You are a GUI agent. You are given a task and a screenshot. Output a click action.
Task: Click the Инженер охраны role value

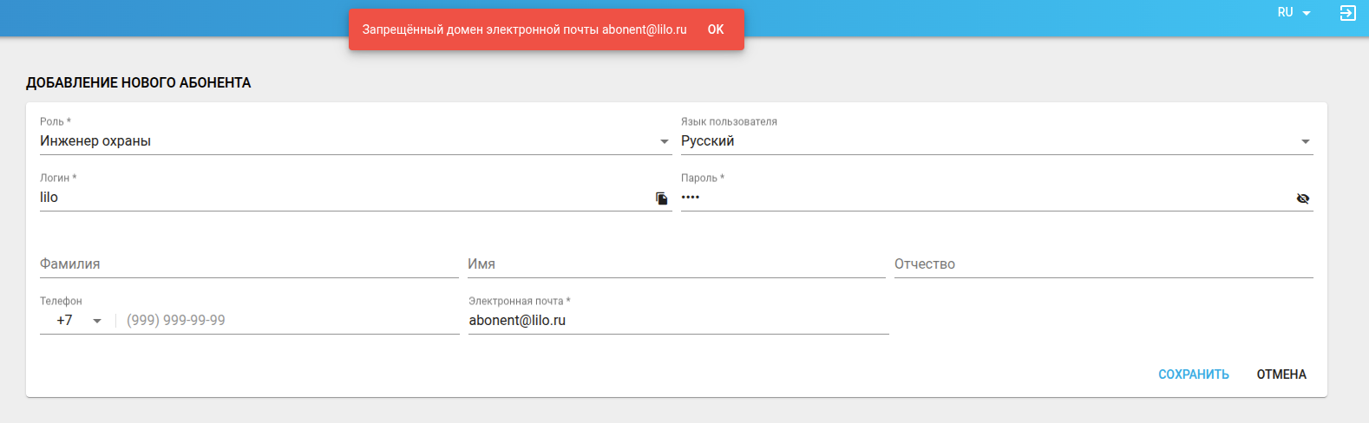pyautogui.click(x=95, y=141)
